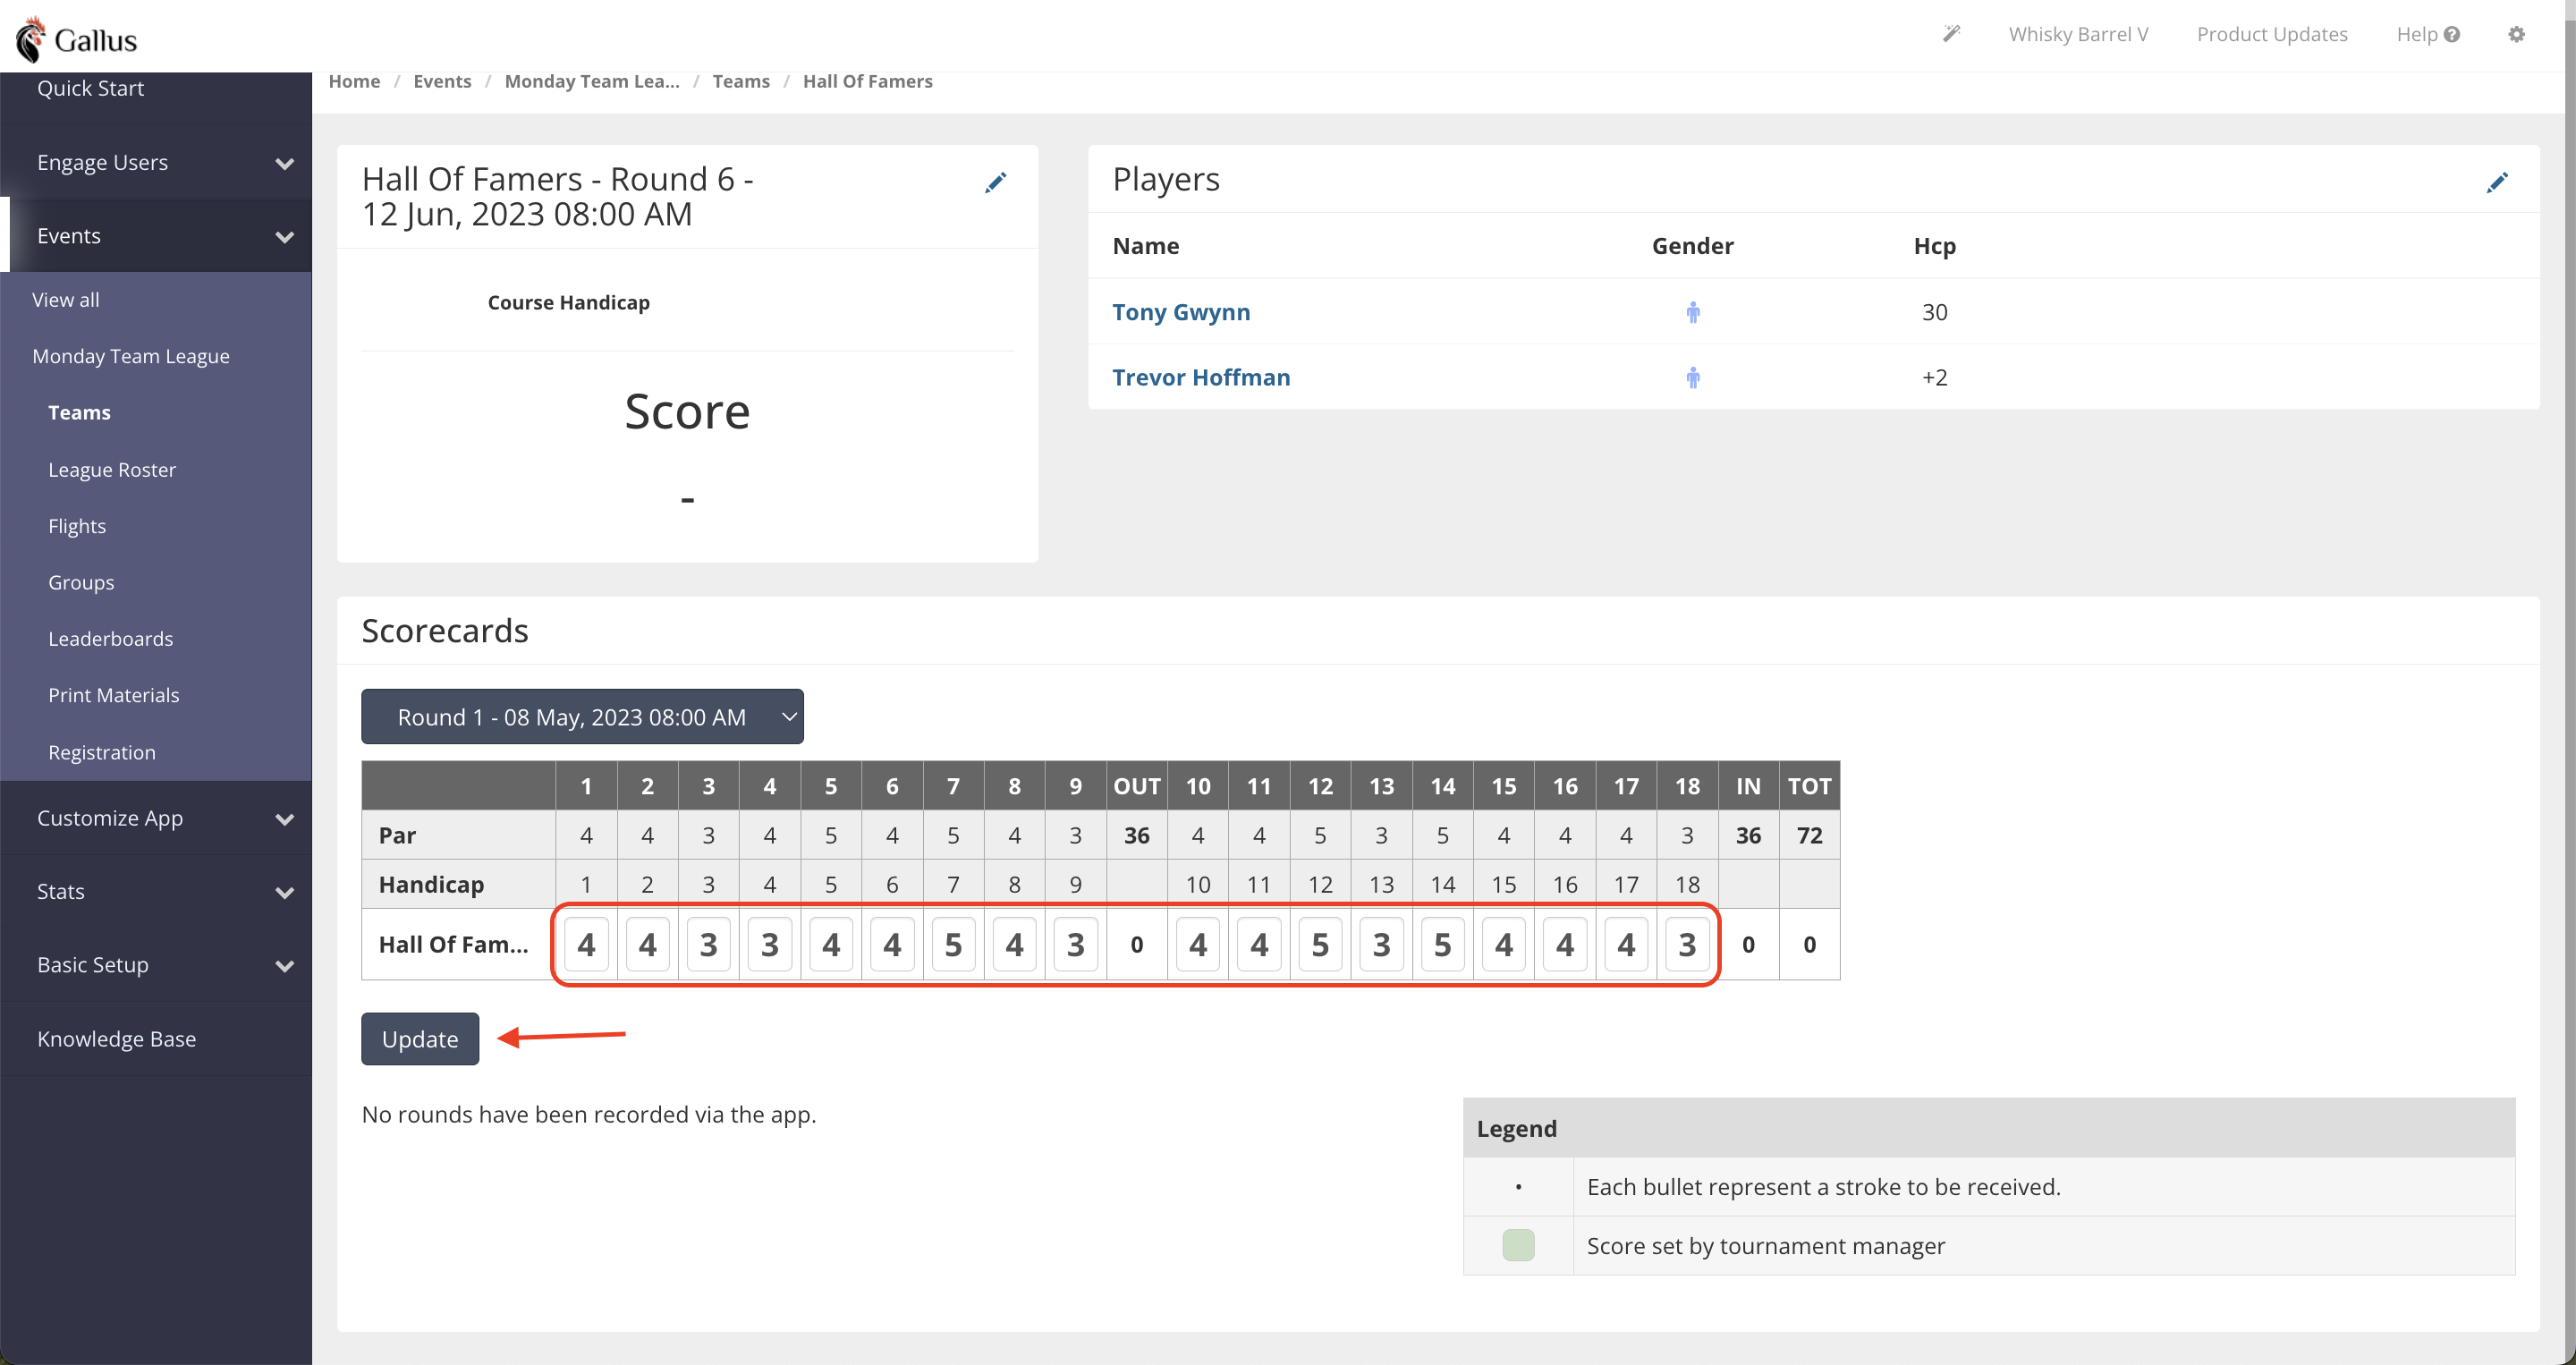Edit Players list with pencil icon
This screenshot has height=1365, width=2576.
(2497, 182)
